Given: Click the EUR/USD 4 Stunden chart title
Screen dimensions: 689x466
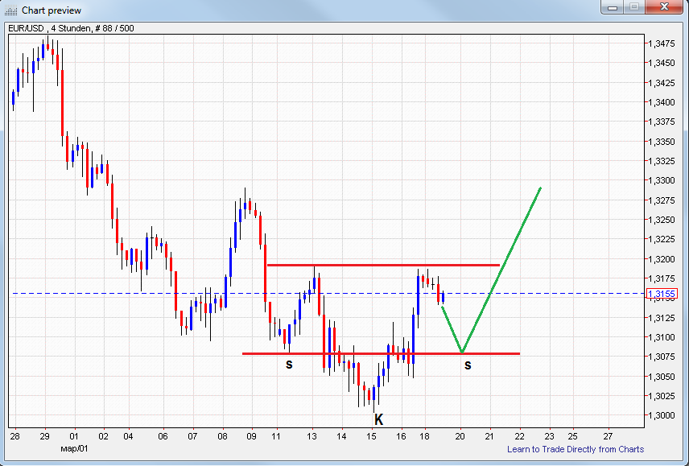Looking at the screenshot, I should [71, 28].
